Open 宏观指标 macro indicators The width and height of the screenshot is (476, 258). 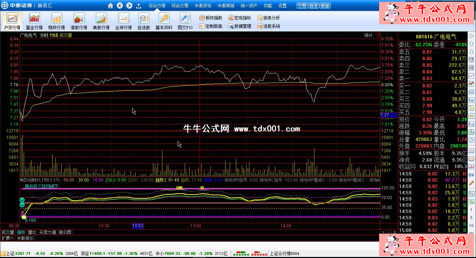point(239,18)
